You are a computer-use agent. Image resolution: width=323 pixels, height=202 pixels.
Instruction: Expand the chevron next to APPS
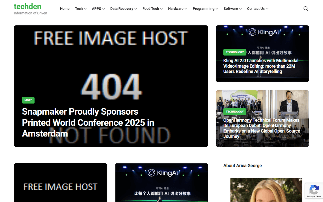click(x=103, y=9)
